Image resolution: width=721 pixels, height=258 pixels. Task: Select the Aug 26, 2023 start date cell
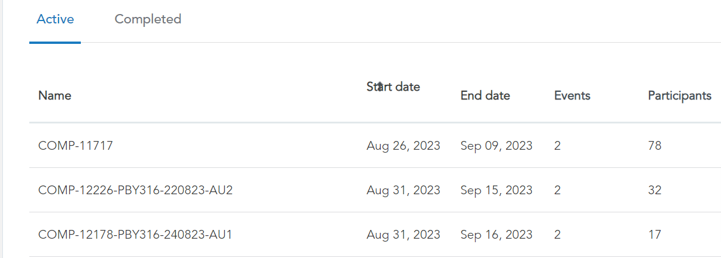(x=403, y=146)
